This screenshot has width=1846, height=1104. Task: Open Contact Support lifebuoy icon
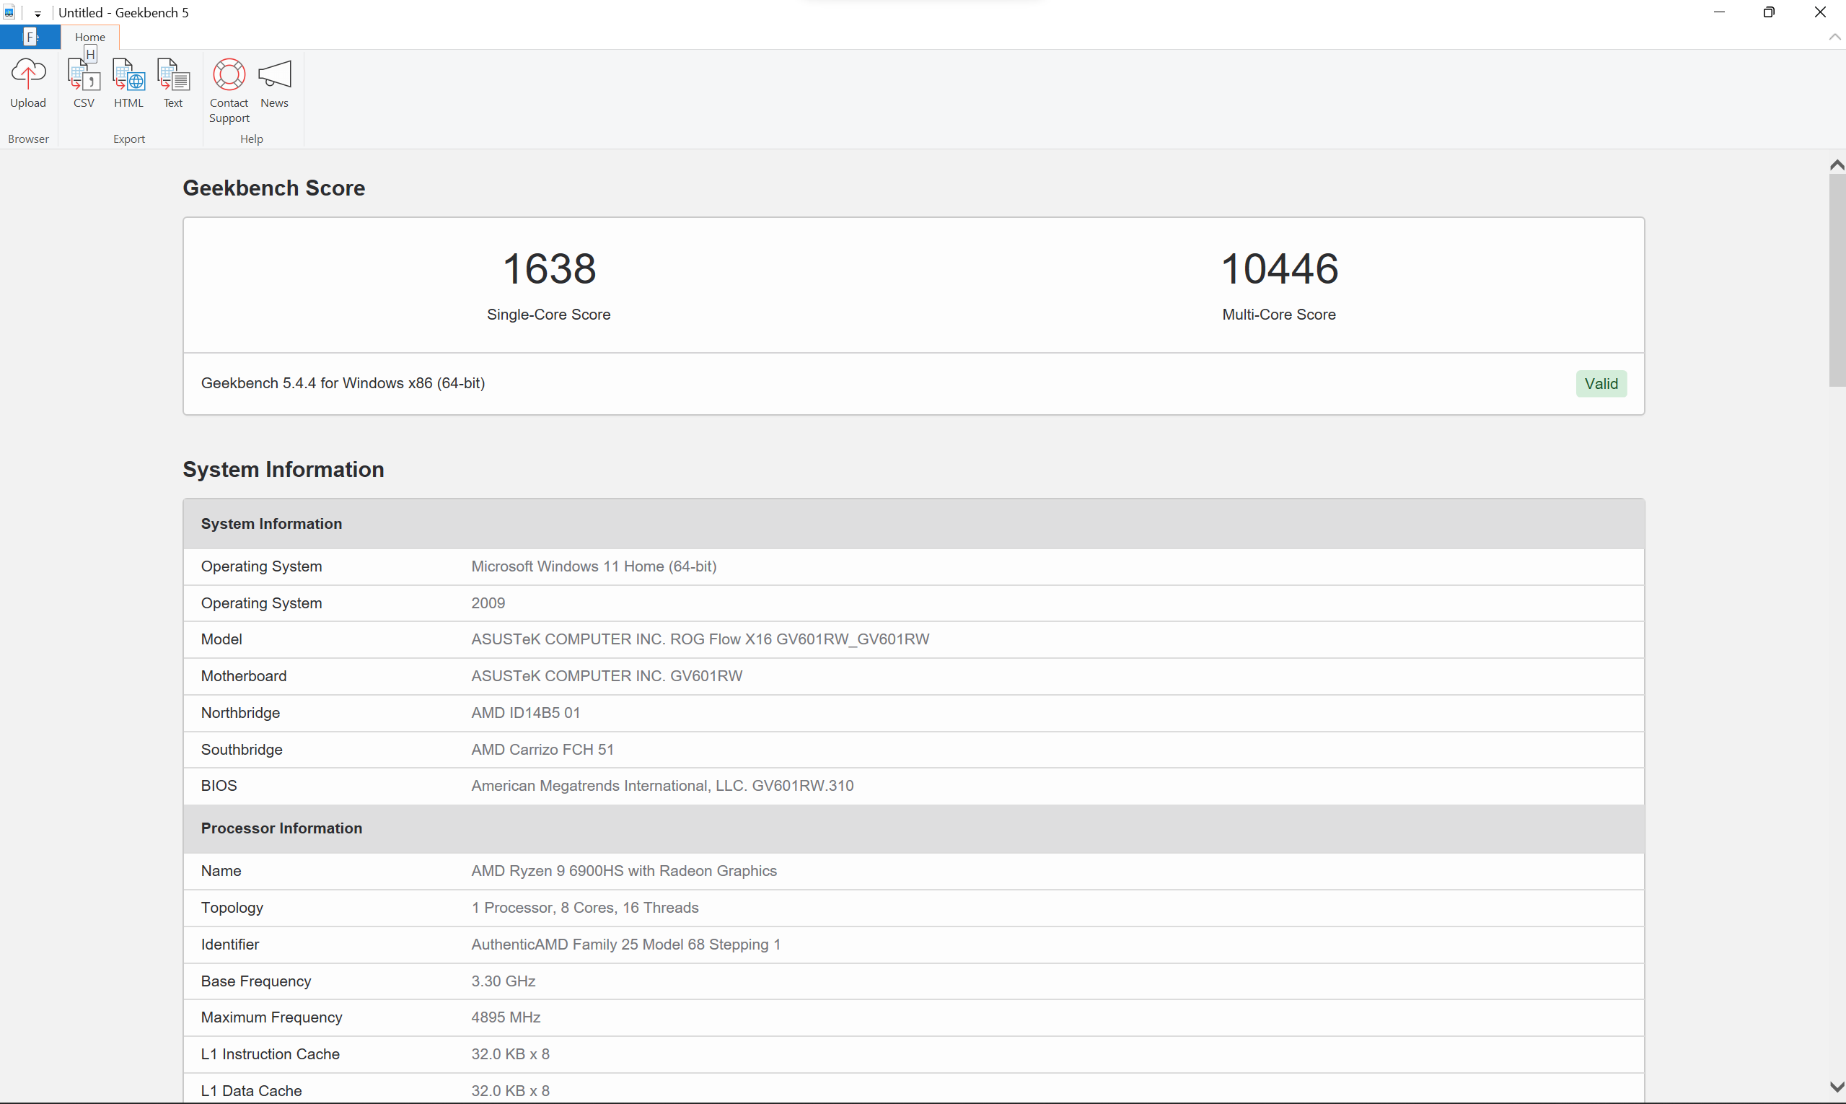click(229, 91)
